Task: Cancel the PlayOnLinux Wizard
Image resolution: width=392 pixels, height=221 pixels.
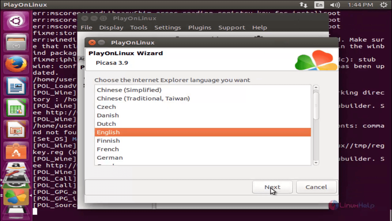Action: 316,187
